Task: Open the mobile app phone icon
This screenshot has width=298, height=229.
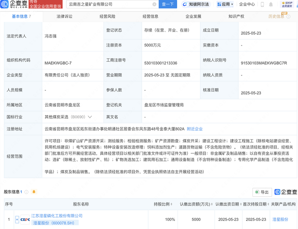Action: (261, 4)
